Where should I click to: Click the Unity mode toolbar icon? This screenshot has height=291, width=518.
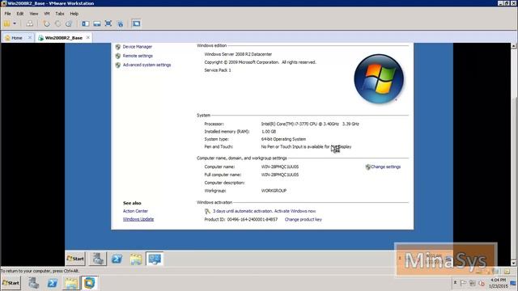point(121,23)
